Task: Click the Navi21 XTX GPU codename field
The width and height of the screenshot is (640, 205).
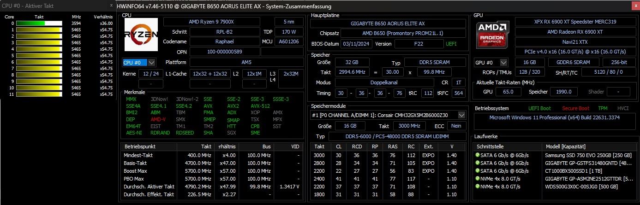Action: 575,42
